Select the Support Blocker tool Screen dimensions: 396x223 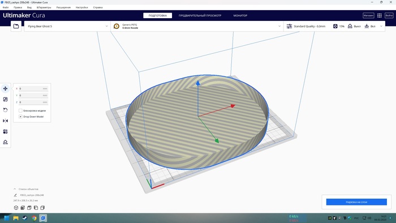(x=5, y=142)
